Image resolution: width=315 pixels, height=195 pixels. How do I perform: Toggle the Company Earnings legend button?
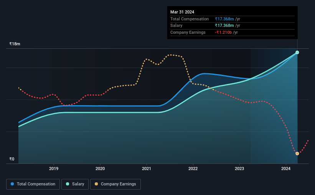pyautogui.click(x=115, y=184)
